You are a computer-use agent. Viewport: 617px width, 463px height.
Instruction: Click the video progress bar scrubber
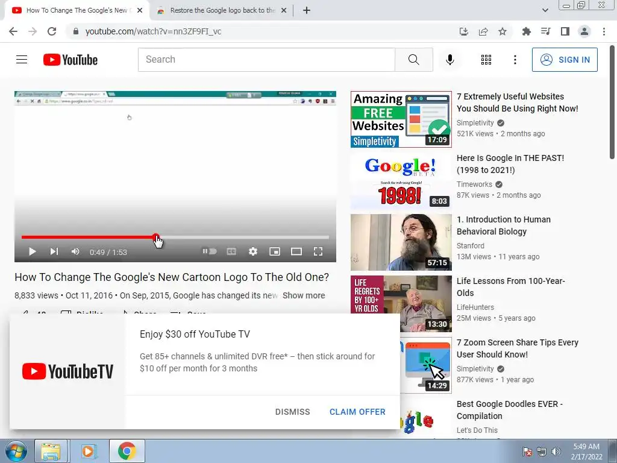[x=156, y=237]
